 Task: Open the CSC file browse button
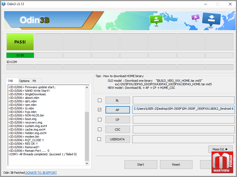pos(118,129)
